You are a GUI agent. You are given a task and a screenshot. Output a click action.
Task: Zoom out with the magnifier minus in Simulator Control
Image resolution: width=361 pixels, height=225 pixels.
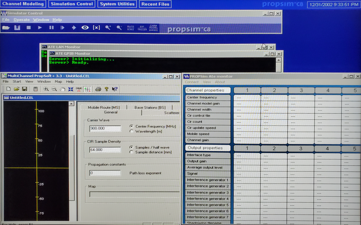119,28
